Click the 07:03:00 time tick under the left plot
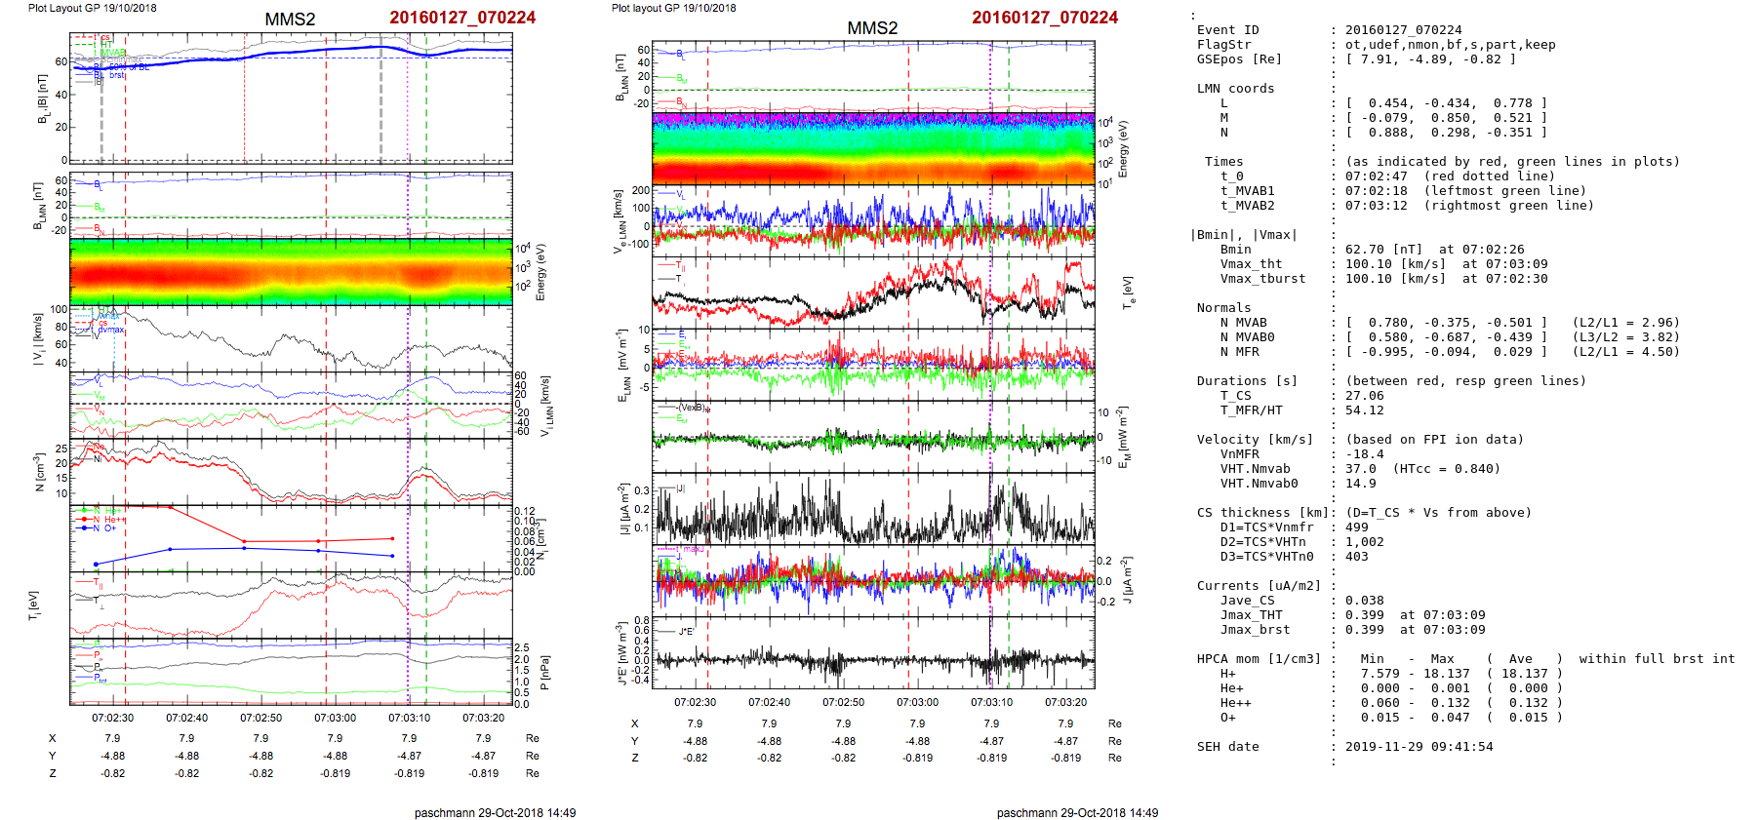This screenshot has height=820, width=1760. coord(335,719)
